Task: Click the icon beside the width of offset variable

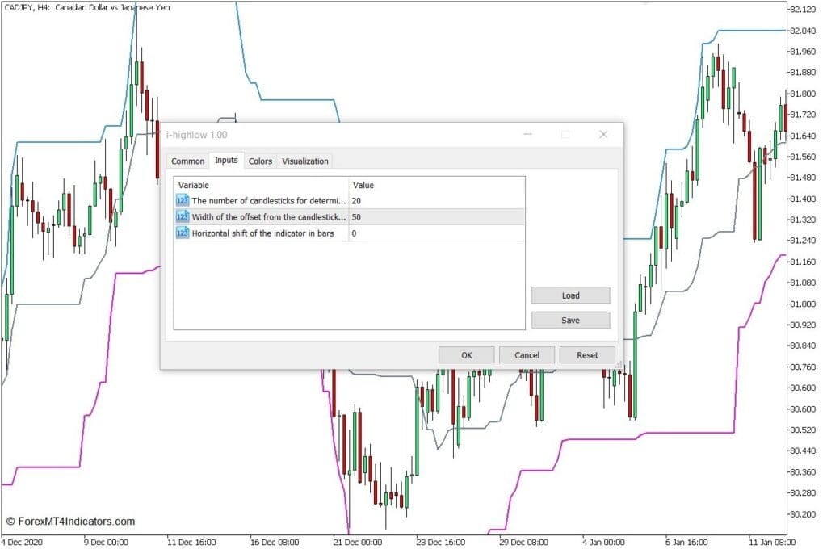Action: (x=183, y=216)
